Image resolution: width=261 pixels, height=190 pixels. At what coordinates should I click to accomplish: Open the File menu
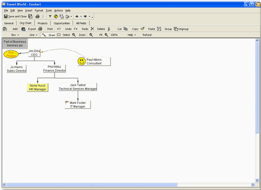[x=6, y=11]
